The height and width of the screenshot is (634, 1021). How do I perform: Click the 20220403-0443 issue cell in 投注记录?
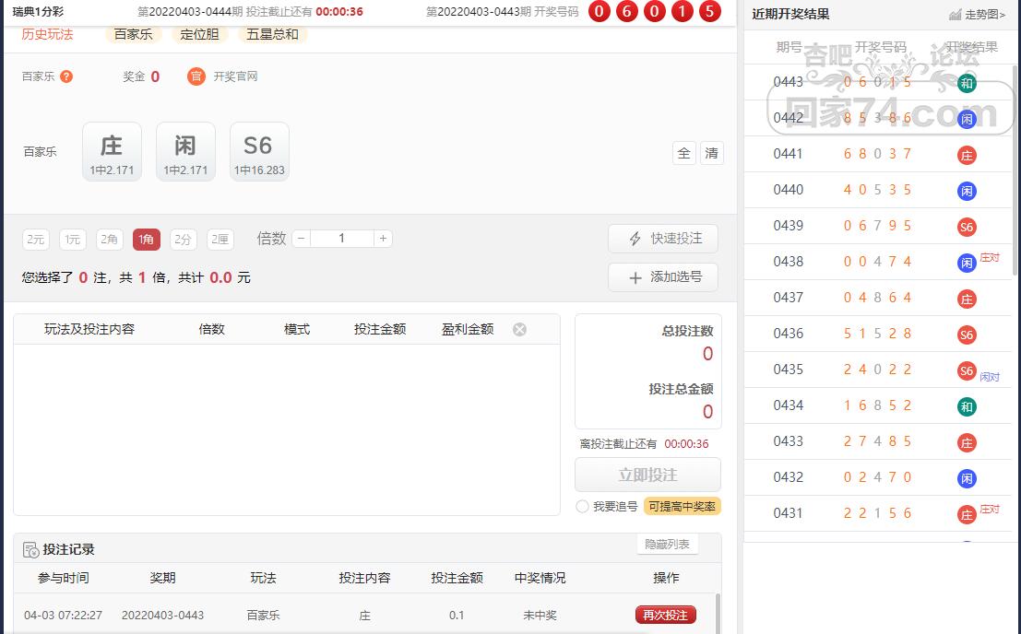tap(162, 616)
